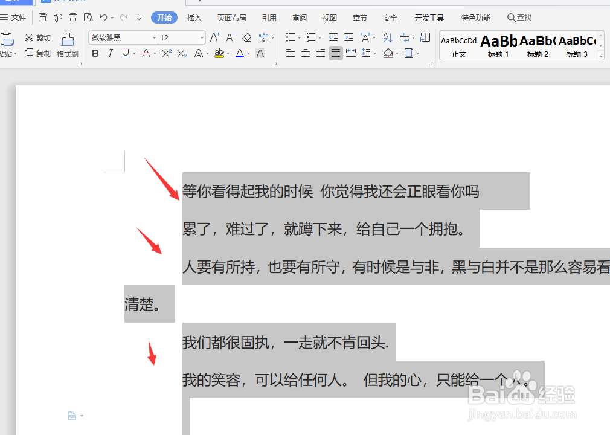Toggle Underline formatting
610x435 pixels.
pyautogui.click(x=125, y=53)
